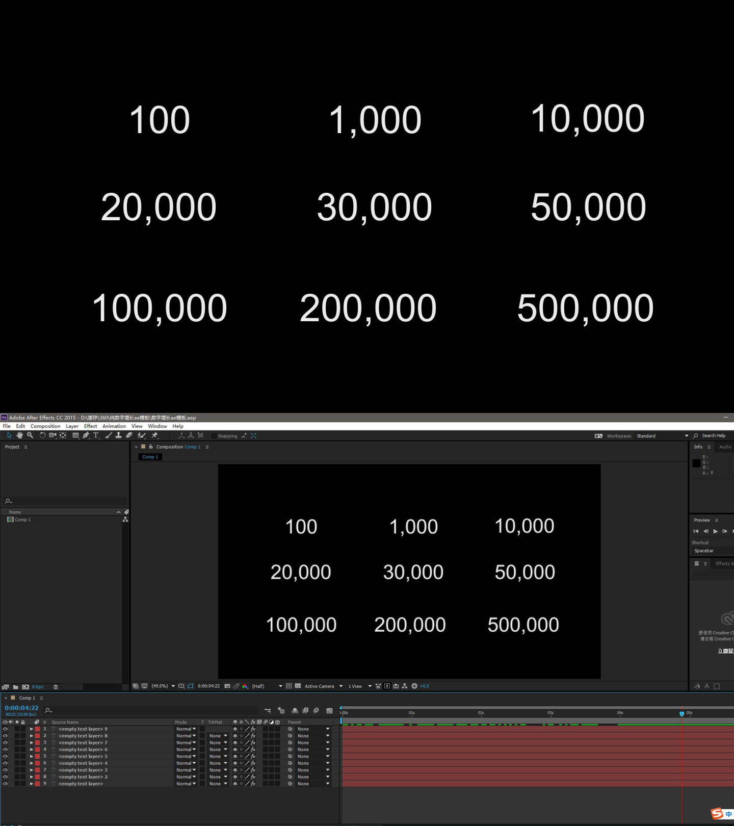Play the preview with play button
The width and height of the screenshot is (734, 826).
(716, 531)
